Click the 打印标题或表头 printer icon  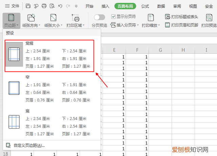167,17
